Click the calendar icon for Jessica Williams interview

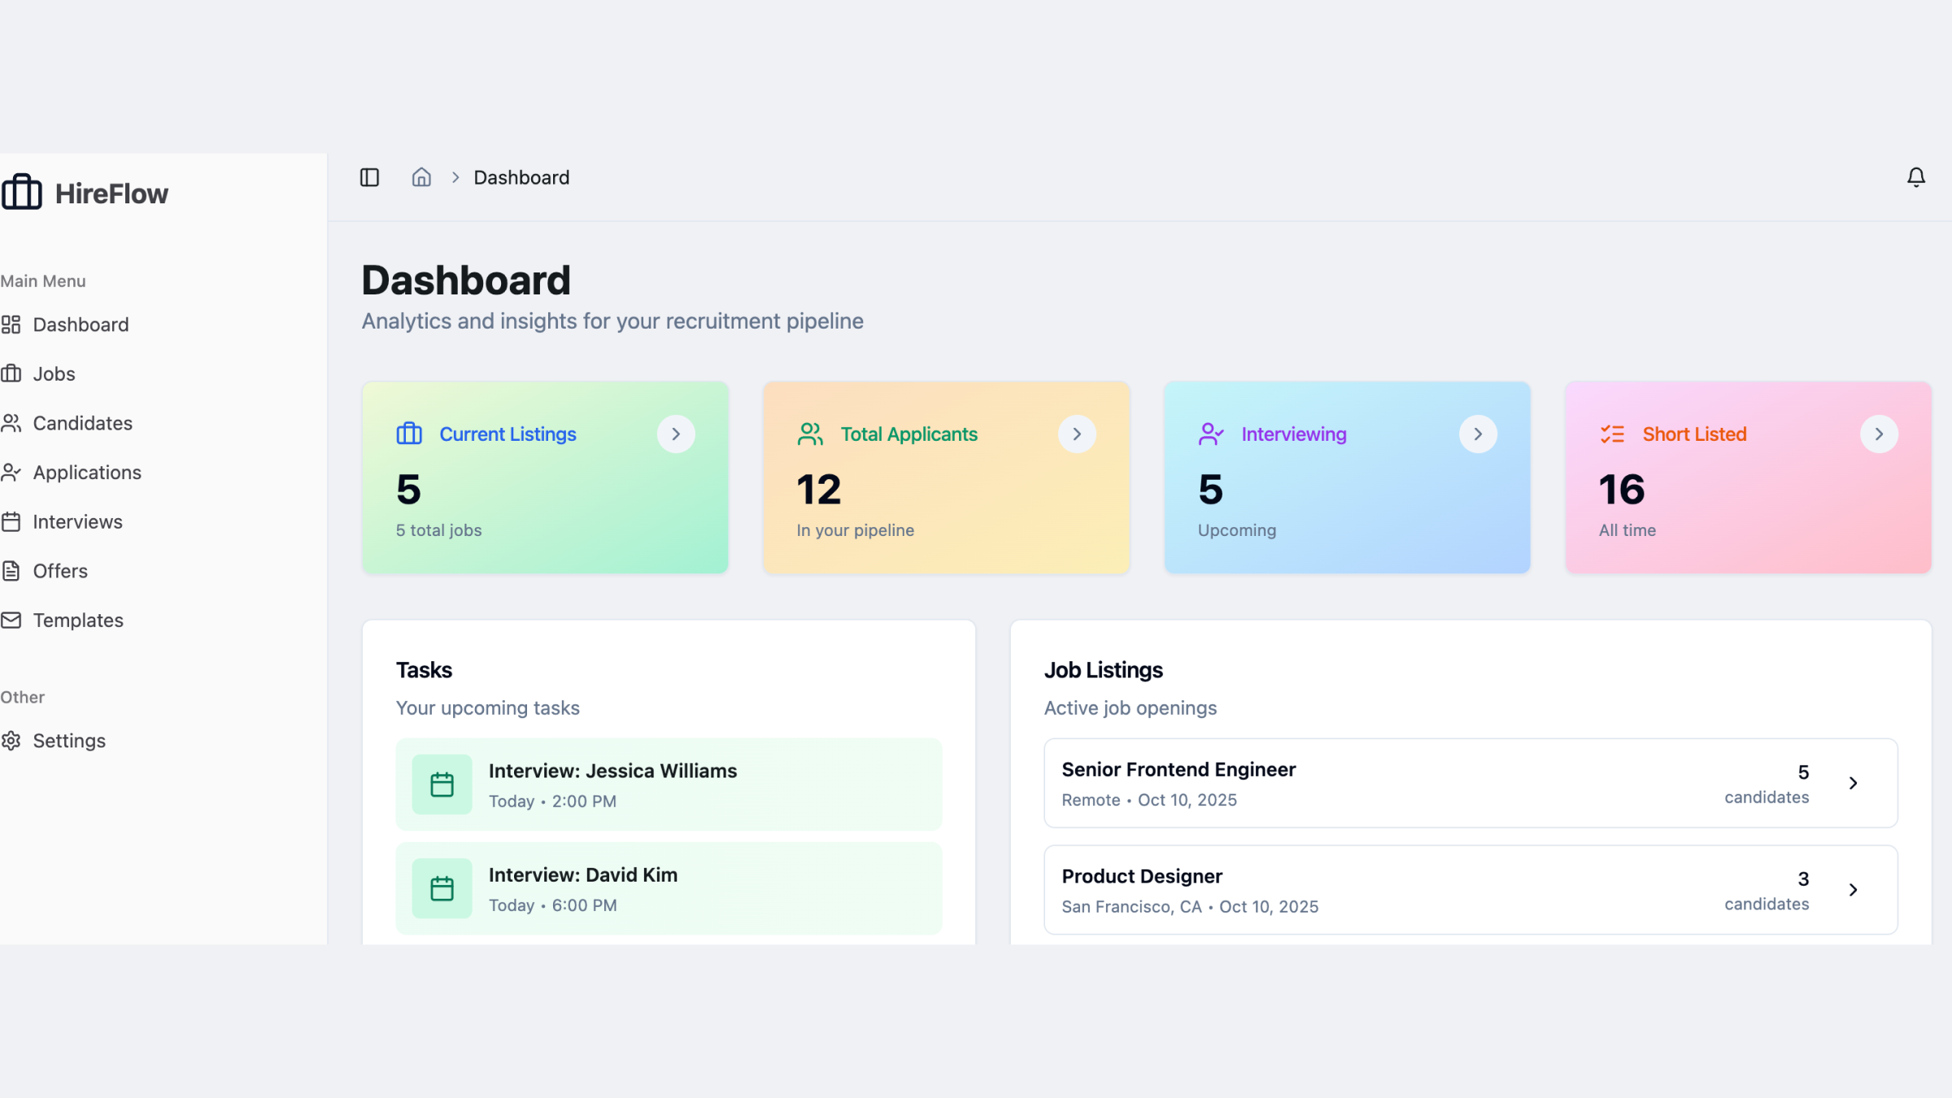point(442,784)
